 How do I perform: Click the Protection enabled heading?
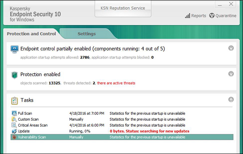[x=40, y=74]
